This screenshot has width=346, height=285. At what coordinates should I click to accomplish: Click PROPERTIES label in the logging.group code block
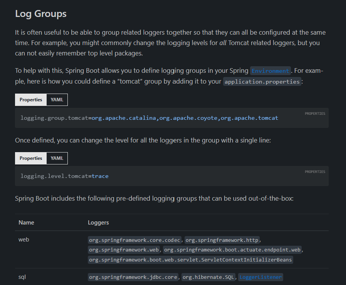click(315, 113)
